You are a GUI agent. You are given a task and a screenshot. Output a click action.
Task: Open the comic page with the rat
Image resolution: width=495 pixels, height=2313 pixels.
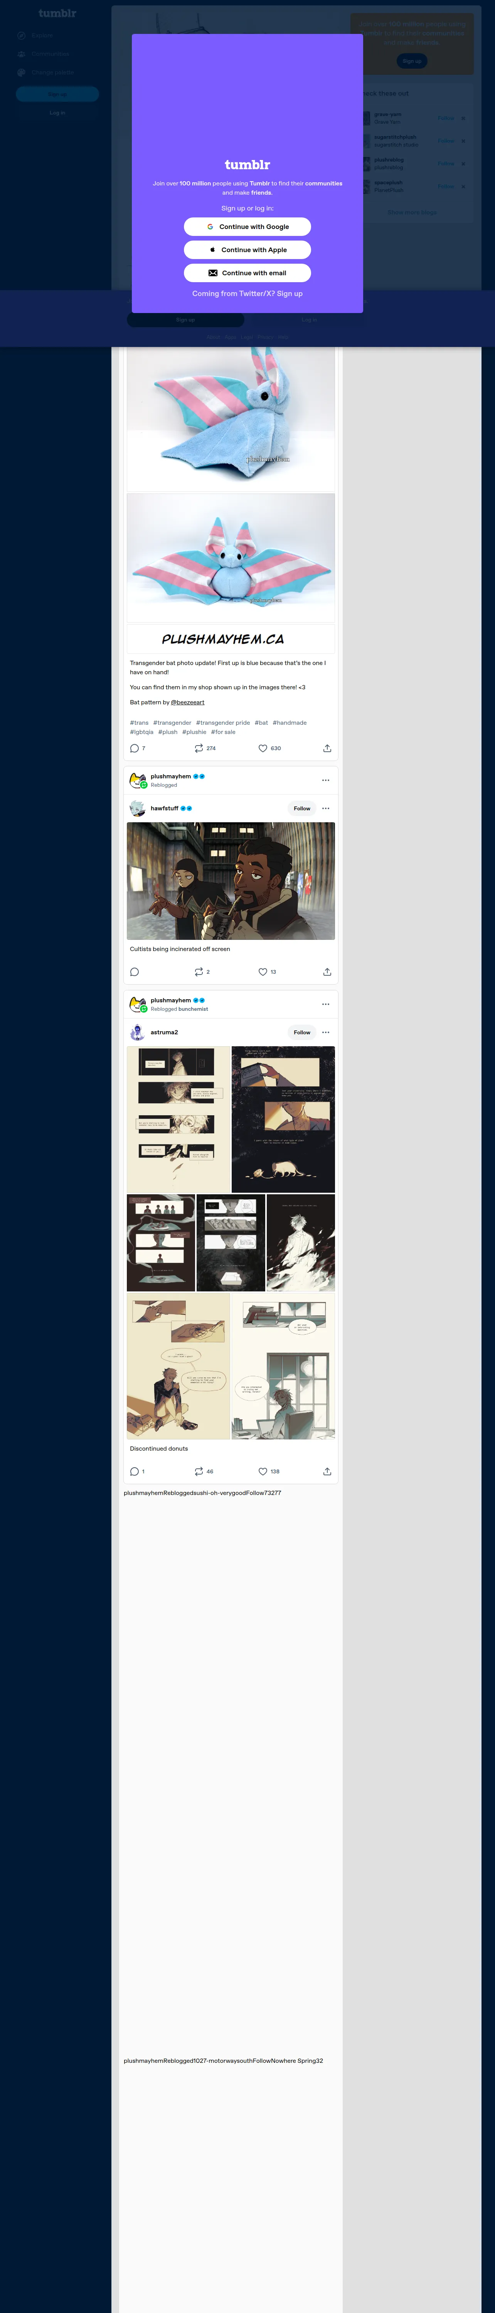click(283, 1119)
